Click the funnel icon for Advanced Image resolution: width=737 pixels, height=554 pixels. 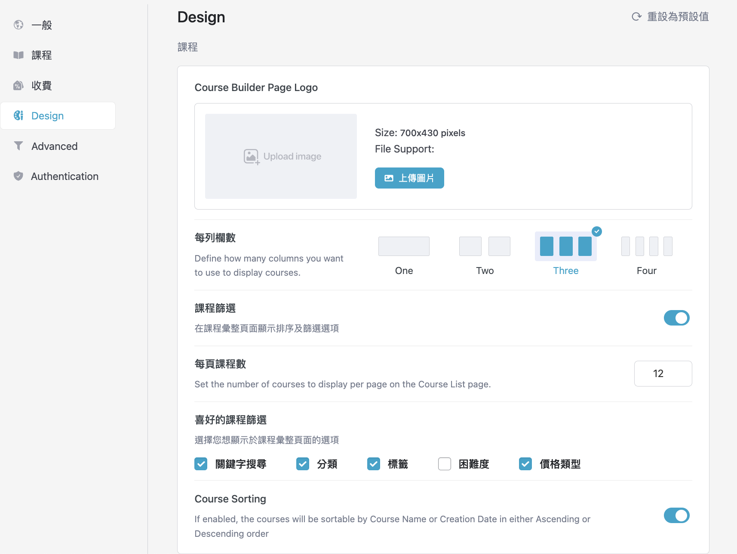[18, 146]
